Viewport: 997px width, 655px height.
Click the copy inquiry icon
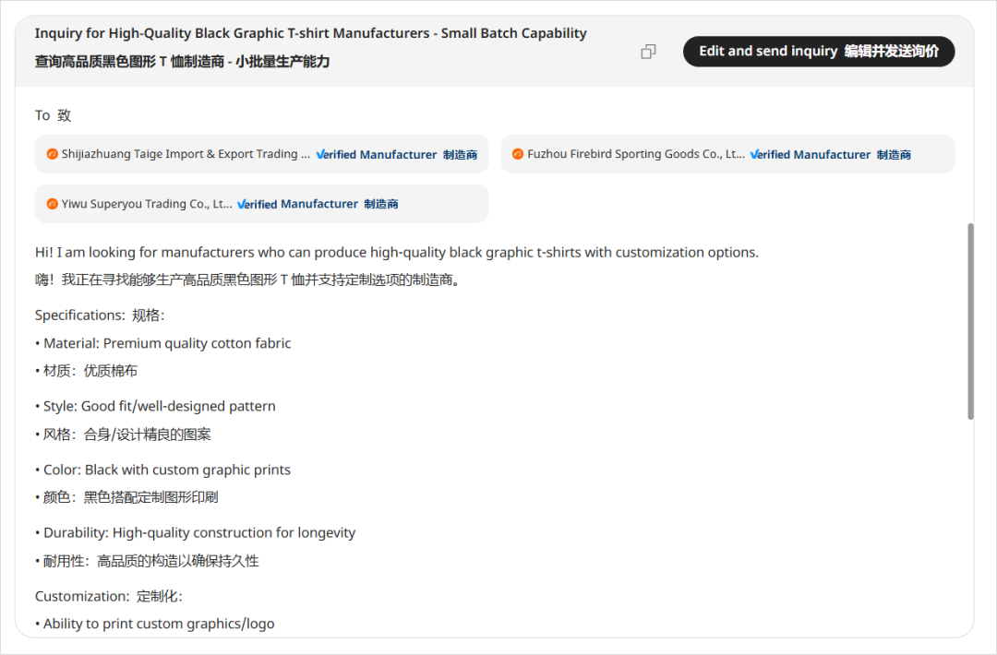point(648,52)
